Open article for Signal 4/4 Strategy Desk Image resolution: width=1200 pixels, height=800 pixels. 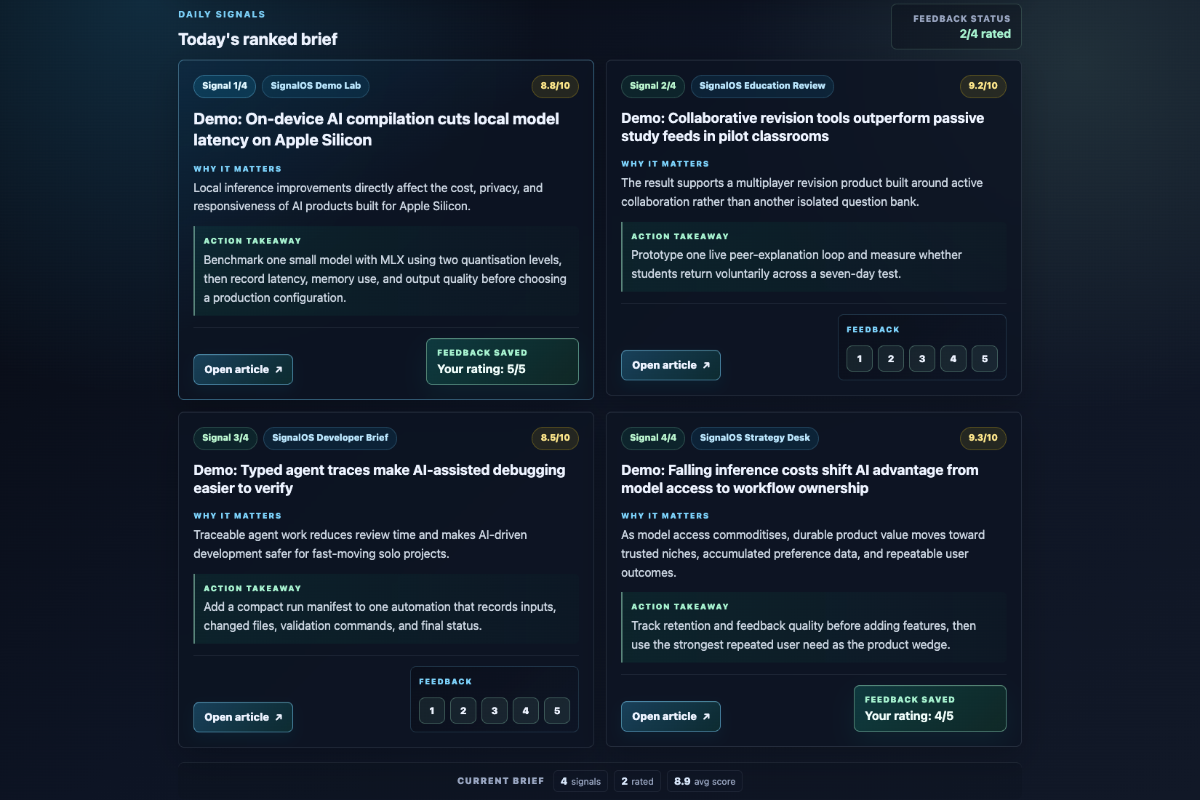(671, 716)
